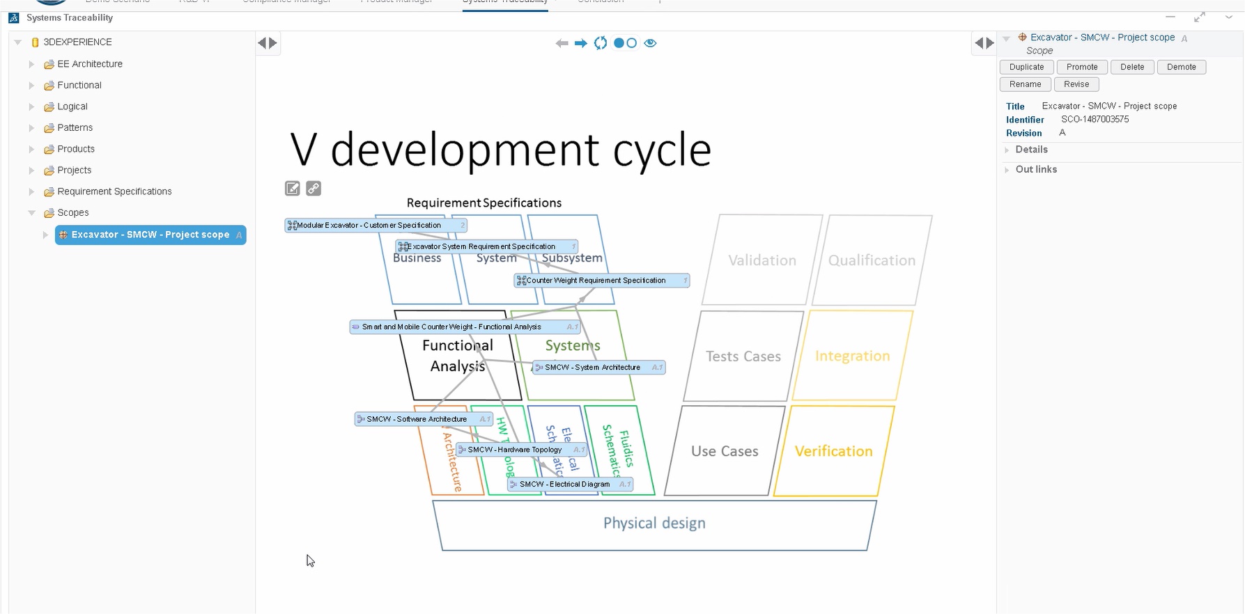Click the Physical design box
Image resolution: width=1245 pixels, height=614 pixels.
click(x=654, y=524)
